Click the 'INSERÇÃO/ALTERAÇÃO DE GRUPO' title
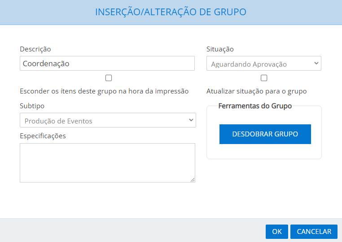 pos(171,12)
